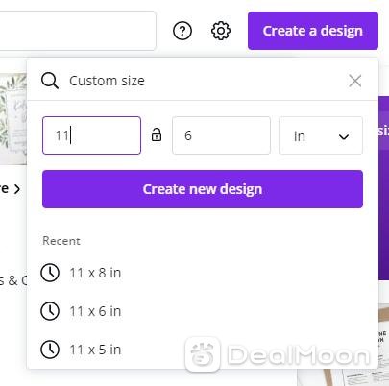Image resolution: width=389 pixels, height=386 pixels.
Task: Open the units dropdown showing in
Action: 321,135
